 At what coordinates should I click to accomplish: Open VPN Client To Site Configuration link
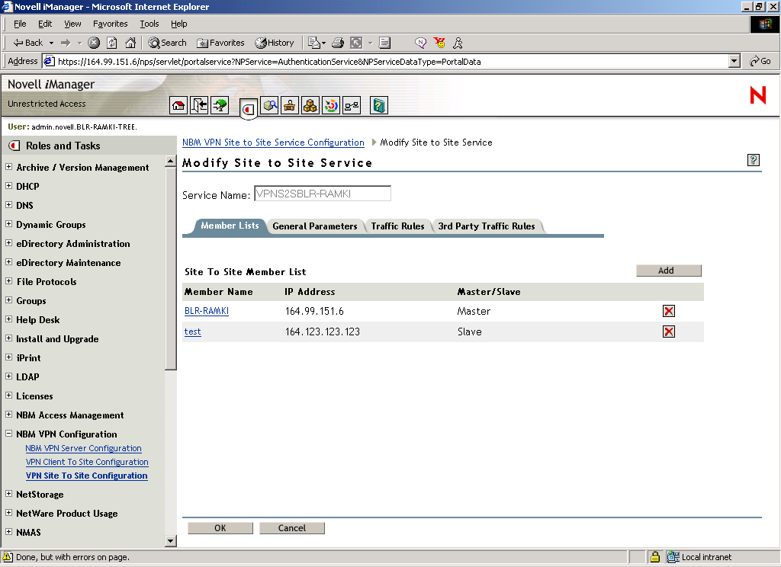pyautogui.click(x=87, y=462)
